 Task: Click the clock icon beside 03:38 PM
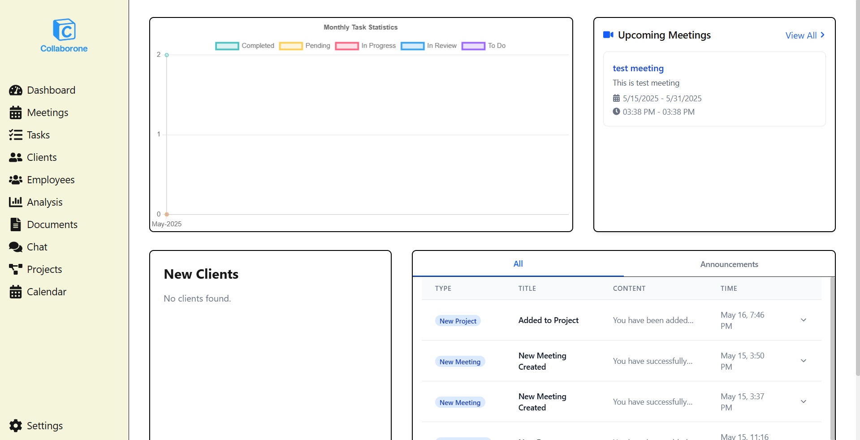click(616, 112)
